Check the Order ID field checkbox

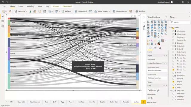[173, 49]
